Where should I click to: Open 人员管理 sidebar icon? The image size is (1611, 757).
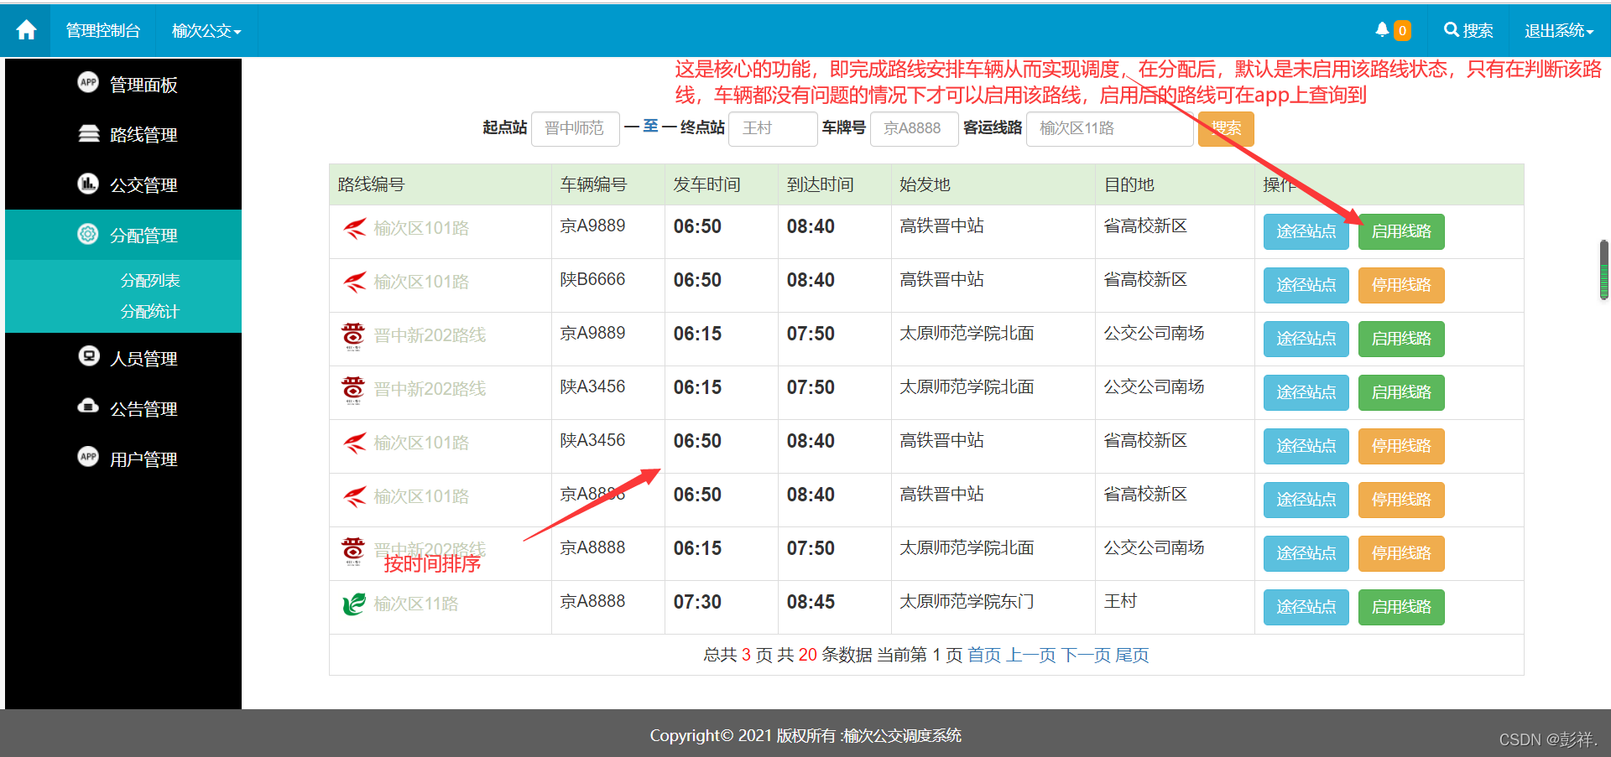point(88,356)
